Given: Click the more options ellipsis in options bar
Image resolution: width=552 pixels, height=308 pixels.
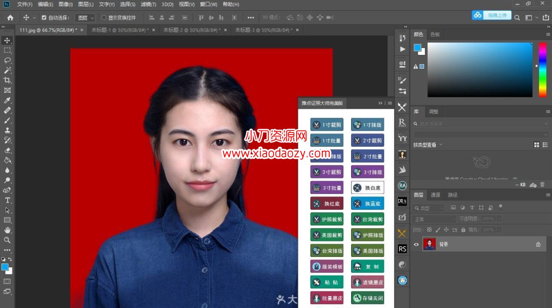Looking at the screenshot, I should pyautogui.click(x=251, y=18).
